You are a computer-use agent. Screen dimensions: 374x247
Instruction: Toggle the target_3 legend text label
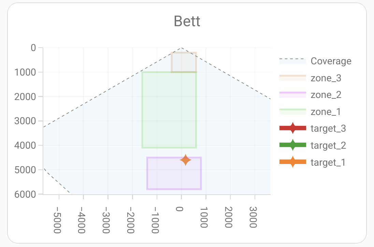point(328,129)
